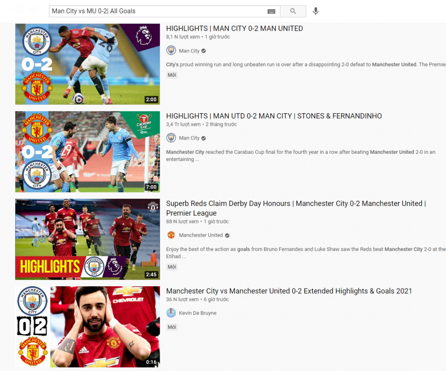
Task: Open title HIGHLIGHTS | MAN CITY 0-2 MAN UNITED
Action: coord(235,29)
